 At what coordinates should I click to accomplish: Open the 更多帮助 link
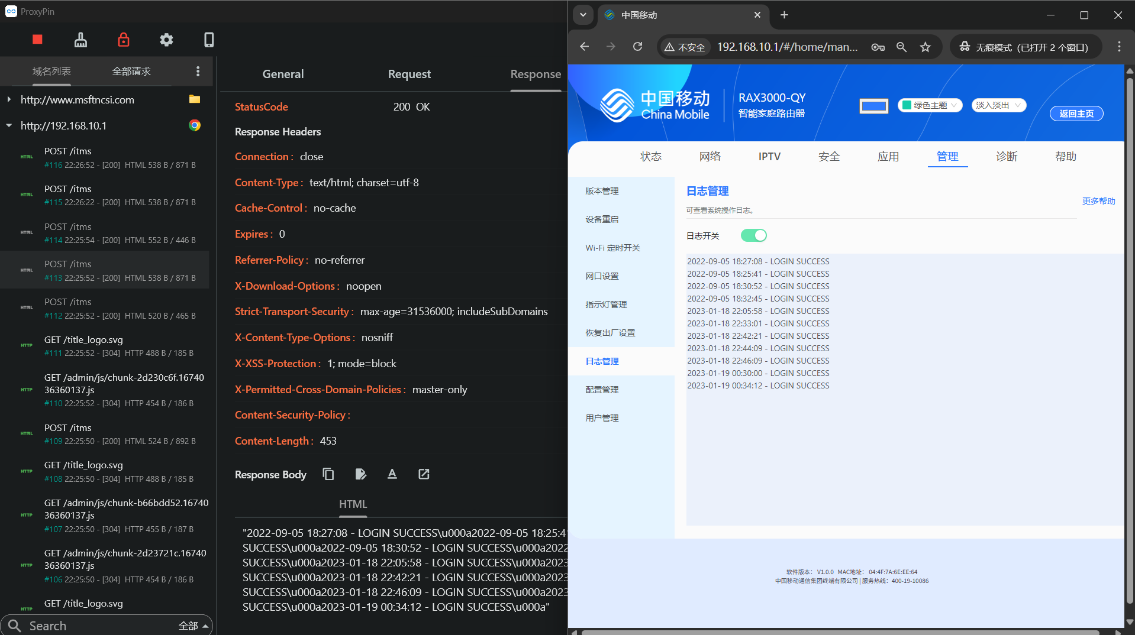tap(1098, 201)
